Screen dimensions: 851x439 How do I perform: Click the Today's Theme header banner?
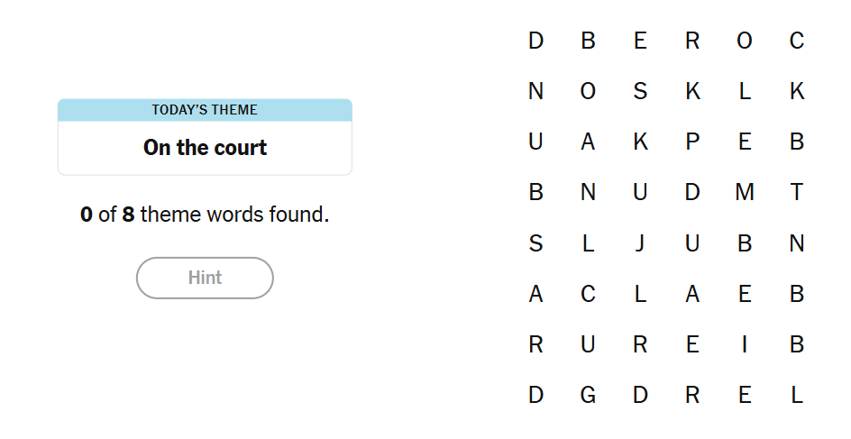[205, 110]
